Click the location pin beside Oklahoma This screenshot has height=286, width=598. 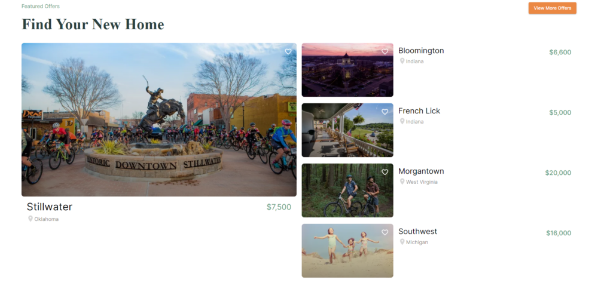pyautogui.click(x=30, y=219)
